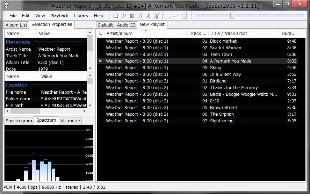The image size is (310, 194).
Task: Click the horizontal scrollbar thumb in Location pane
Action: [x=25, y=111]
